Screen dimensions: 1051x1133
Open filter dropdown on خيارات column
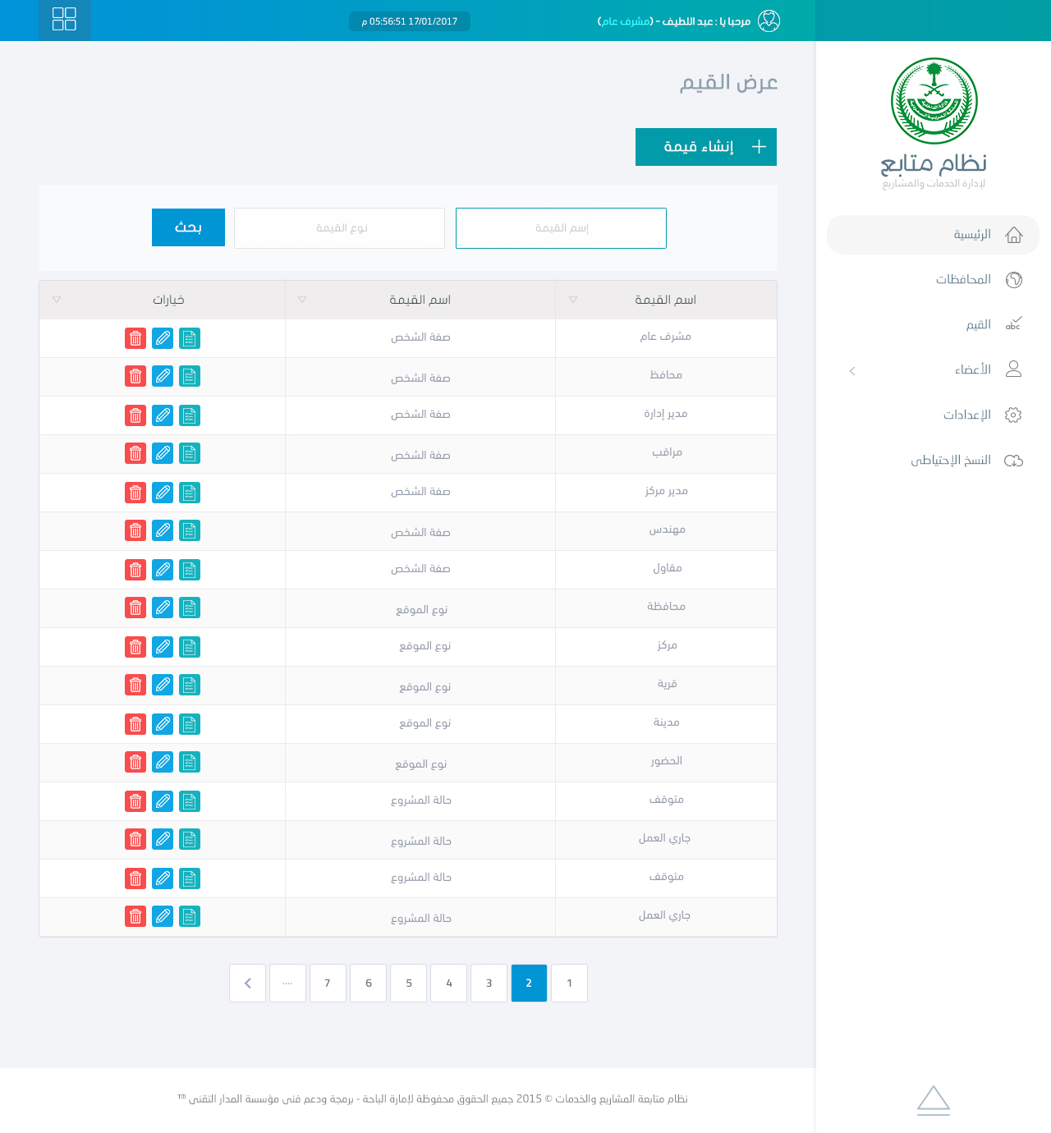click(57, 300)
